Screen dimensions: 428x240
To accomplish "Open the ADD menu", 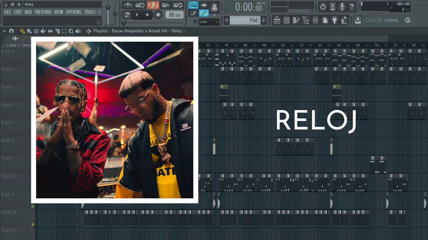I will [x=28, y=12].
